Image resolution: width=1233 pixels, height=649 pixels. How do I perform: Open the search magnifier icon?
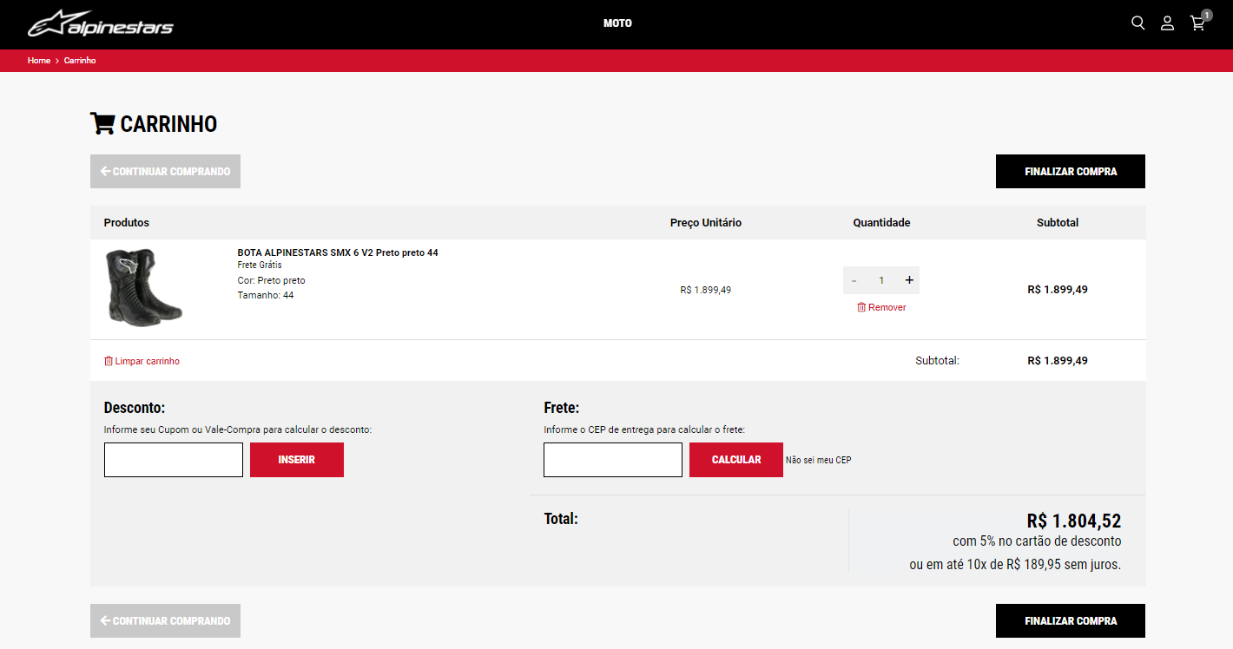[1137, 23]
